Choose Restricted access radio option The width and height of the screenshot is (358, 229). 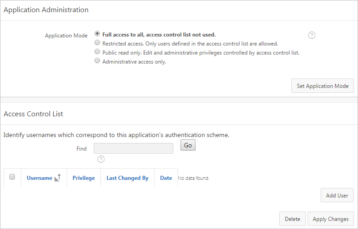(x=97, y=43)
